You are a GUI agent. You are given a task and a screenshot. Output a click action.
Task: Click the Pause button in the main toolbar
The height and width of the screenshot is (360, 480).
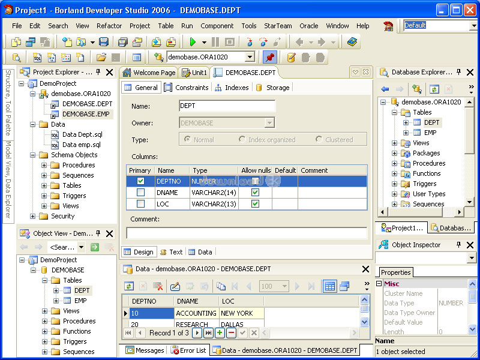(215, 42)
